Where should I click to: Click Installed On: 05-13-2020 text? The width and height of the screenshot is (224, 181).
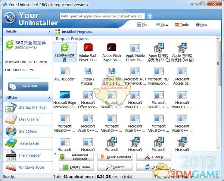tap(26, 62)
